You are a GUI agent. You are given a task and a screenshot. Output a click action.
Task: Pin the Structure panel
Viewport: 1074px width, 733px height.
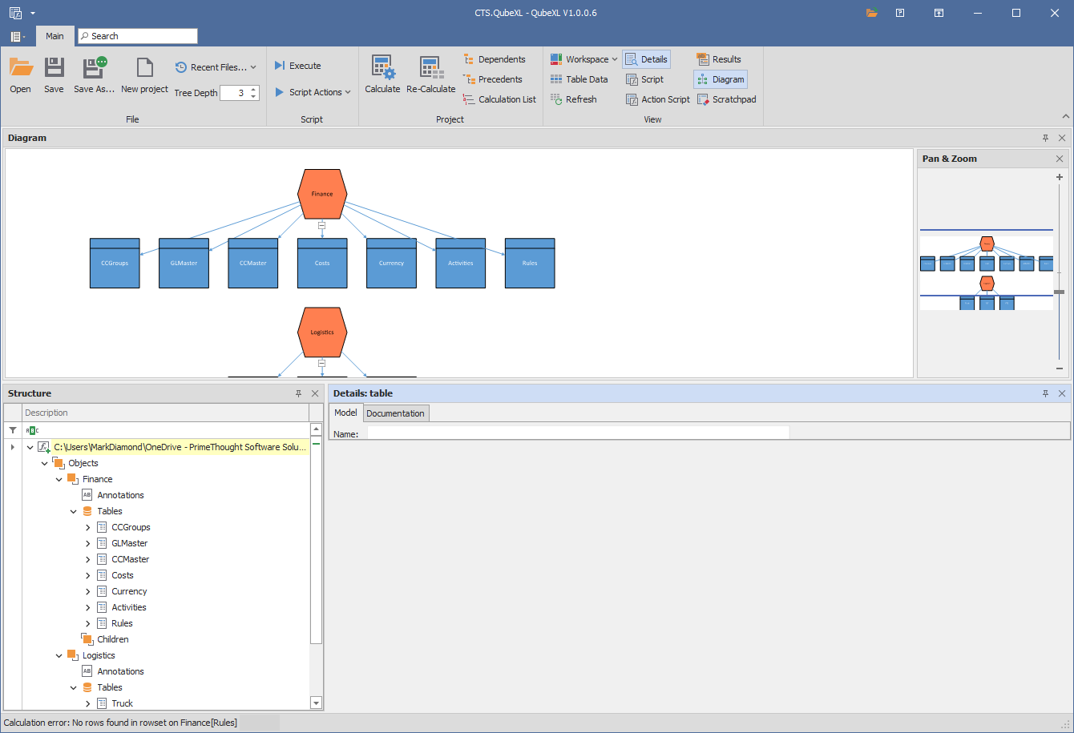(298, 393)
